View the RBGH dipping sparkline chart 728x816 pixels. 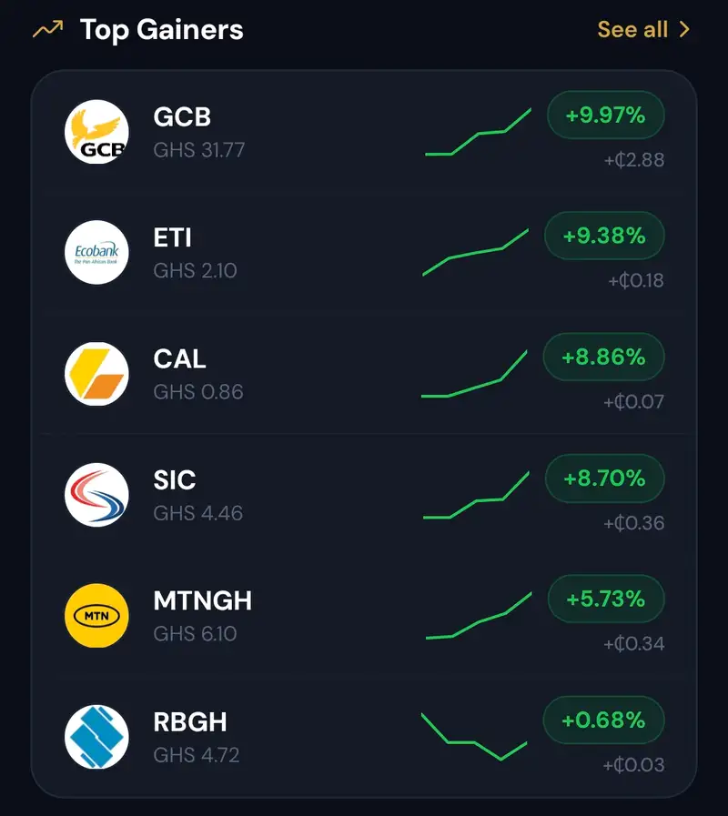pyautogui.click(x=474, y=736)
